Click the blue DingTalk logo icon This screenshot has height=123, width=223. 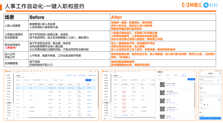point(206,5)
